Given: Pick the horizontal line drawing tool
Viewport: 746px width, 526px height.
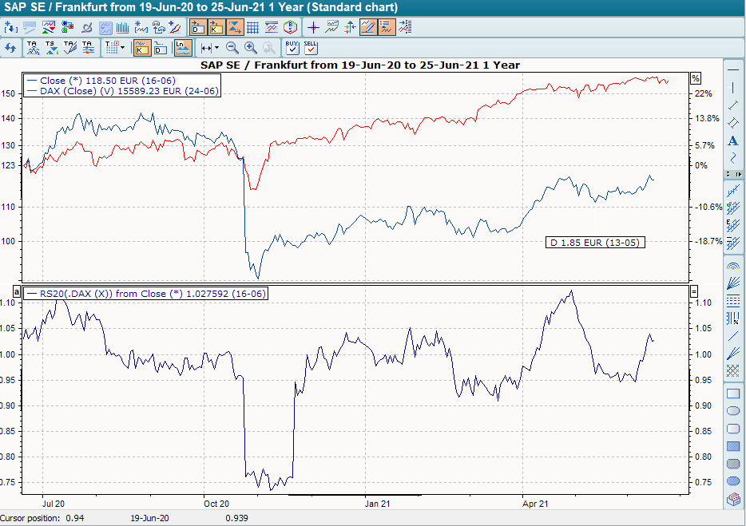Looking at the screenshot, I should pyautogui.click(x=733, y=69).
